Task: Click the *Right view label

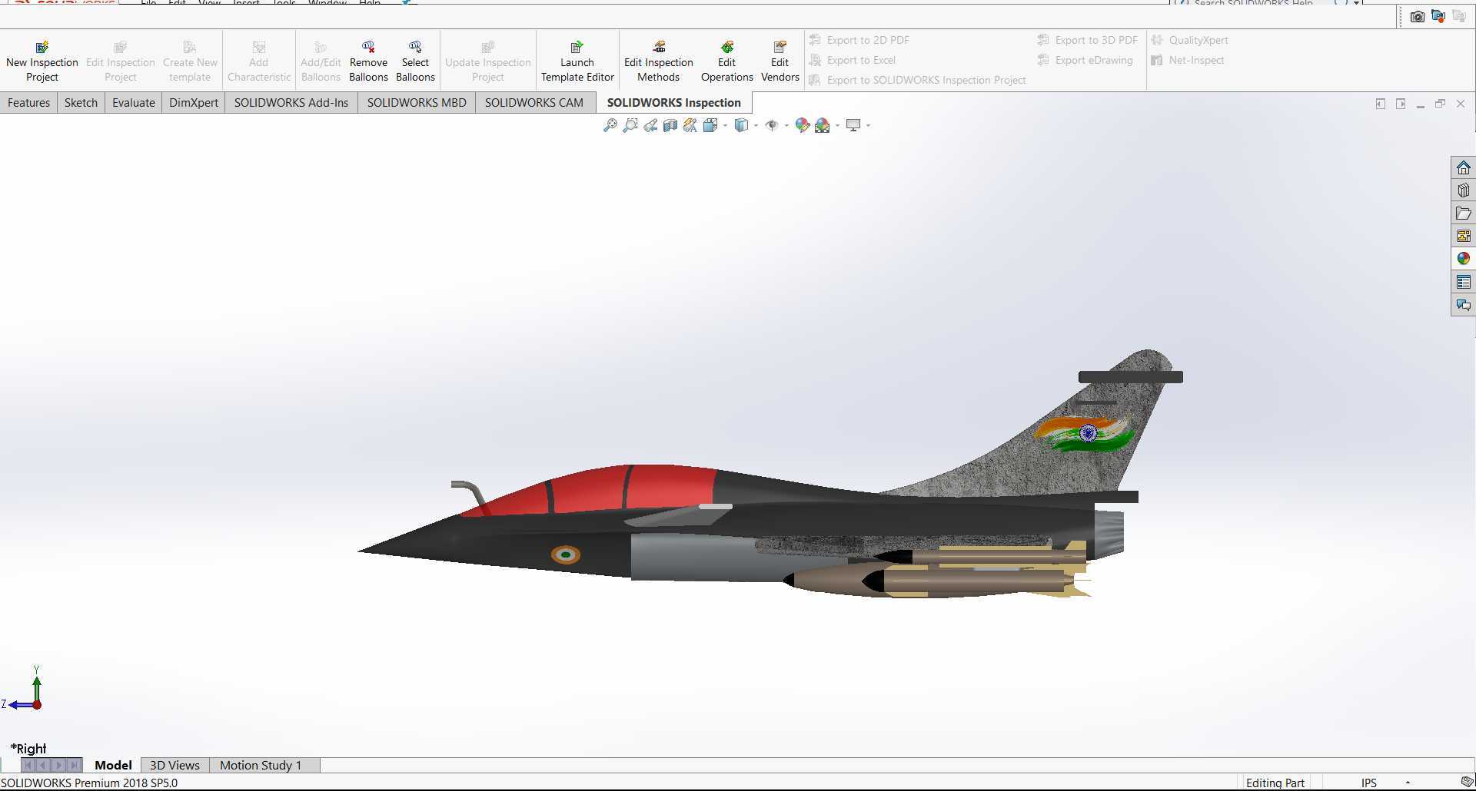Action: pyautogui.click(x=28, y=749)
